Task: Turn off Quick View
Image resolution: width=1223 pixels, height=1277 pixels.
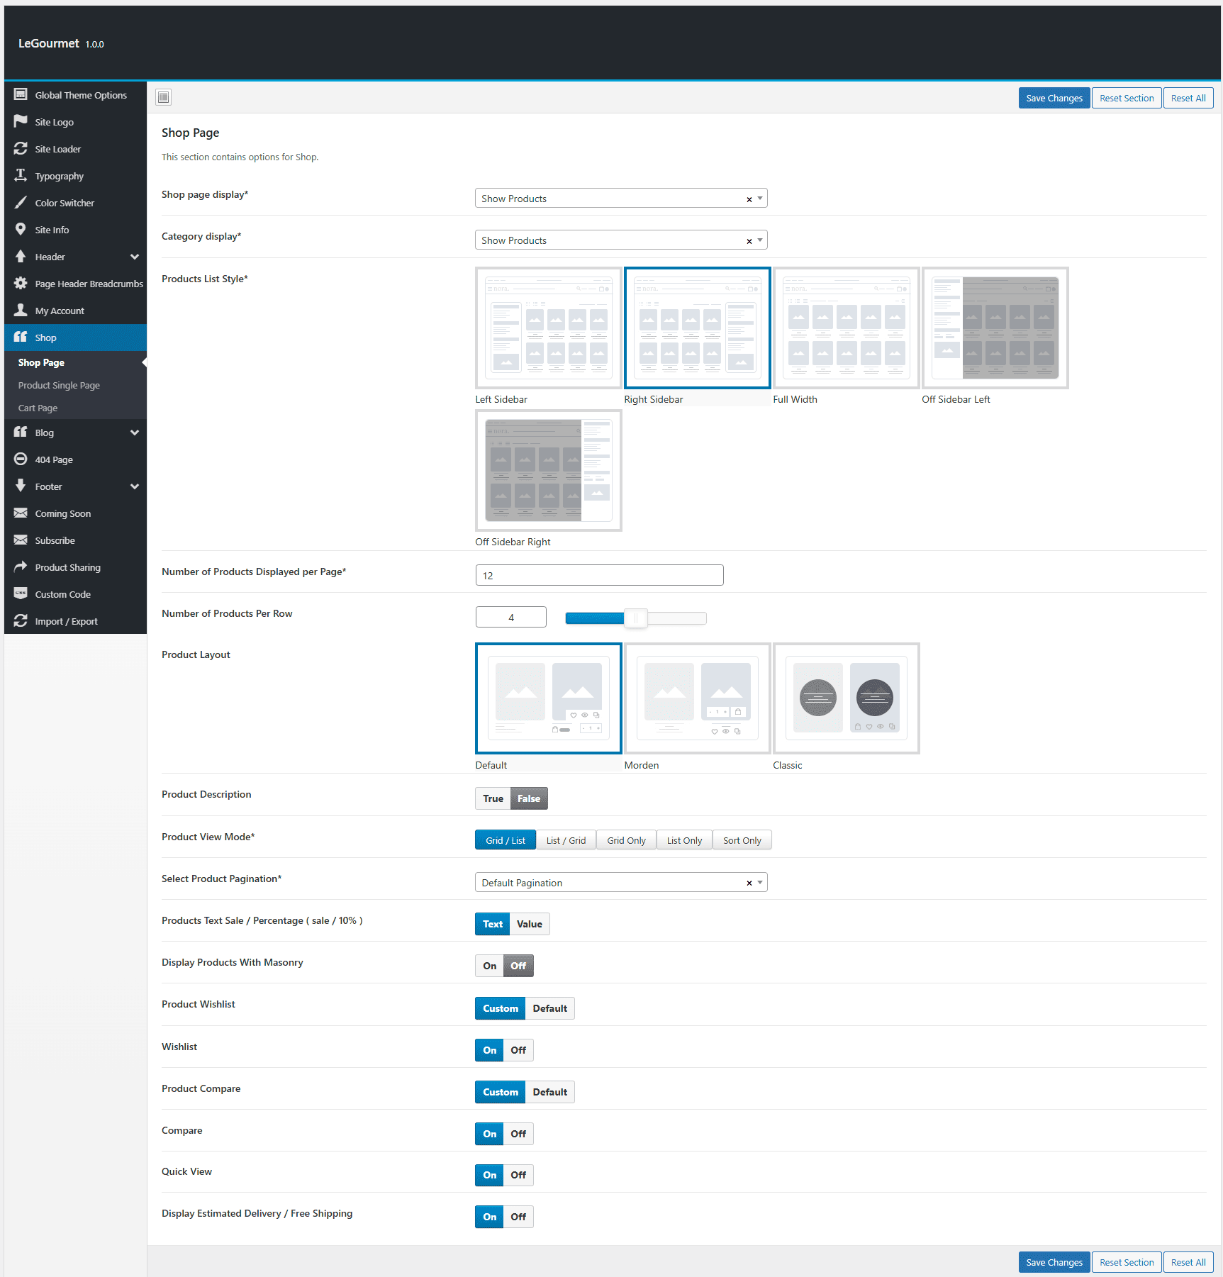Action: click(518, 1175)
